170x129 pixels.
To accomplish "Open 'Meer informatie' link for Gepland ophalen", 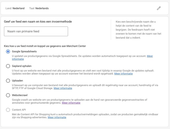I will pyautogui.click(x=123, y=74).
